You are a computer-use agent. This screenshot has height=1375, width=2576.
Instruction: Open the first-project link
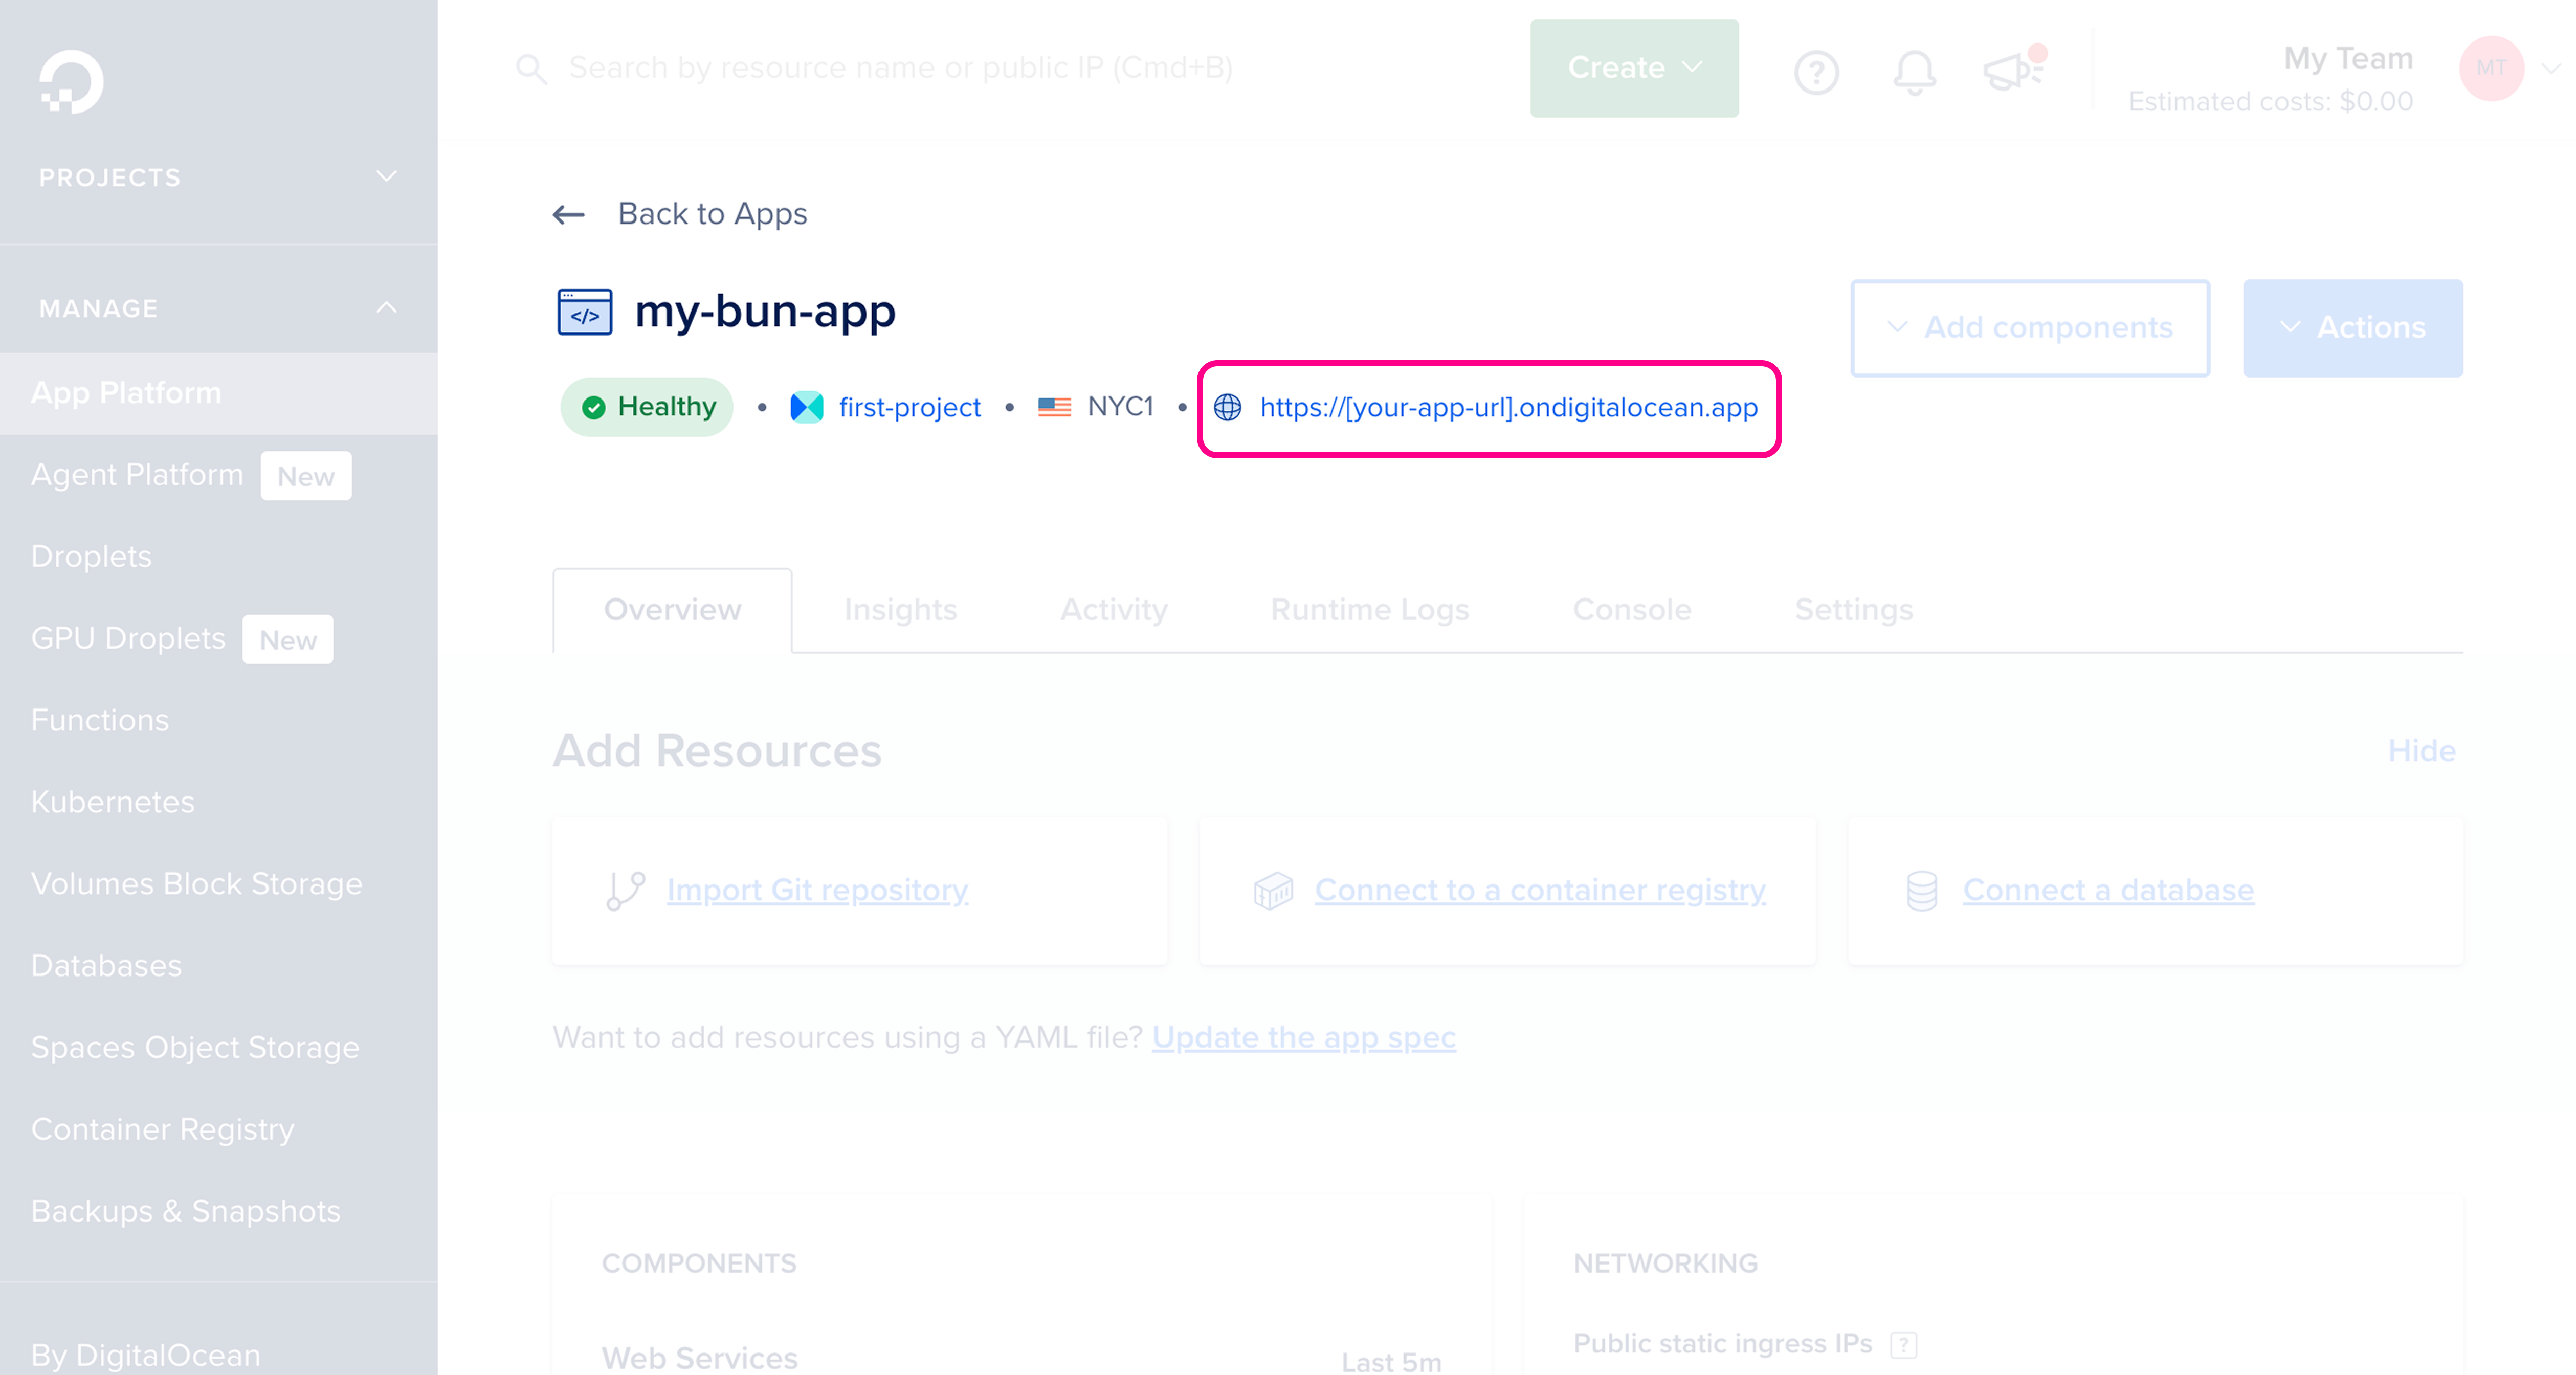(x=908, y=407)
